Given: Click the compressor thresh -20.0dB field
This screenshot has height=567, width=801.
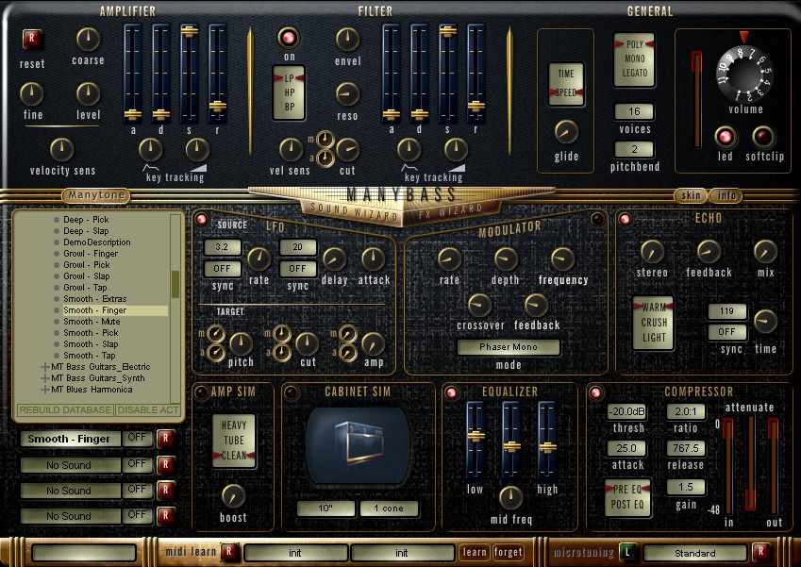Looking at the screenshot, I should (x=626, y=411).
